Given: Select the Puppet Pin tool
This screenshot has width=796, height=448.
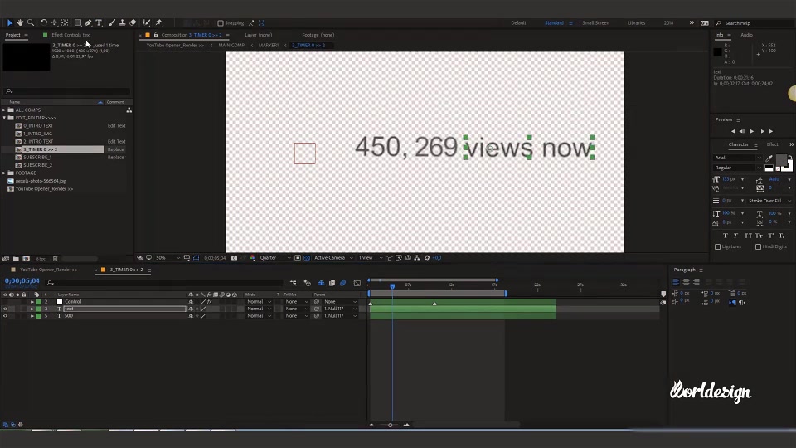Looking at the screenshot, I should tap(159, 23).
